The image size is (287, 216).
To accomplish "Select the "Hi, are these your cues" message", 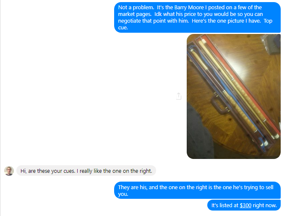I will coord(86,171).
